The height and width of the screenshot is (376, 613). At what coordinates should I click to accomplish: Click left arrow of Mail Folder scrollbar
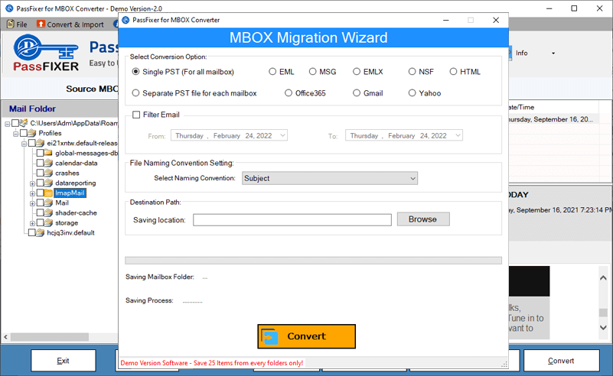[x=5, y=336]
